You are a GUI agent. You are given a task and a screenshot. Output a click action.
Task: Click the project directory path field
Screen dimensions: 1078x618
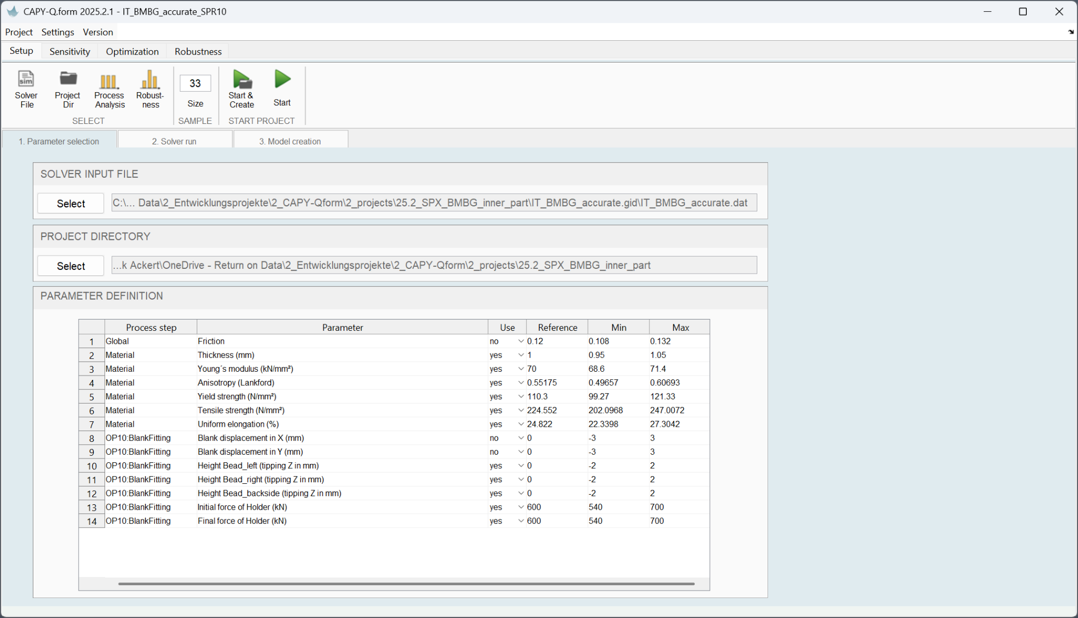(434, 265)
